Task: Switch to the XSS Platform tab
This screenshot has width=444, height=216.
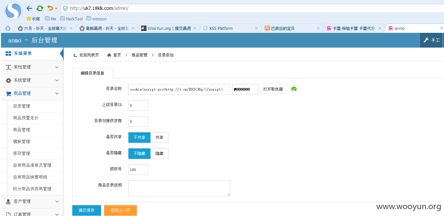Action: coord(230,28)
